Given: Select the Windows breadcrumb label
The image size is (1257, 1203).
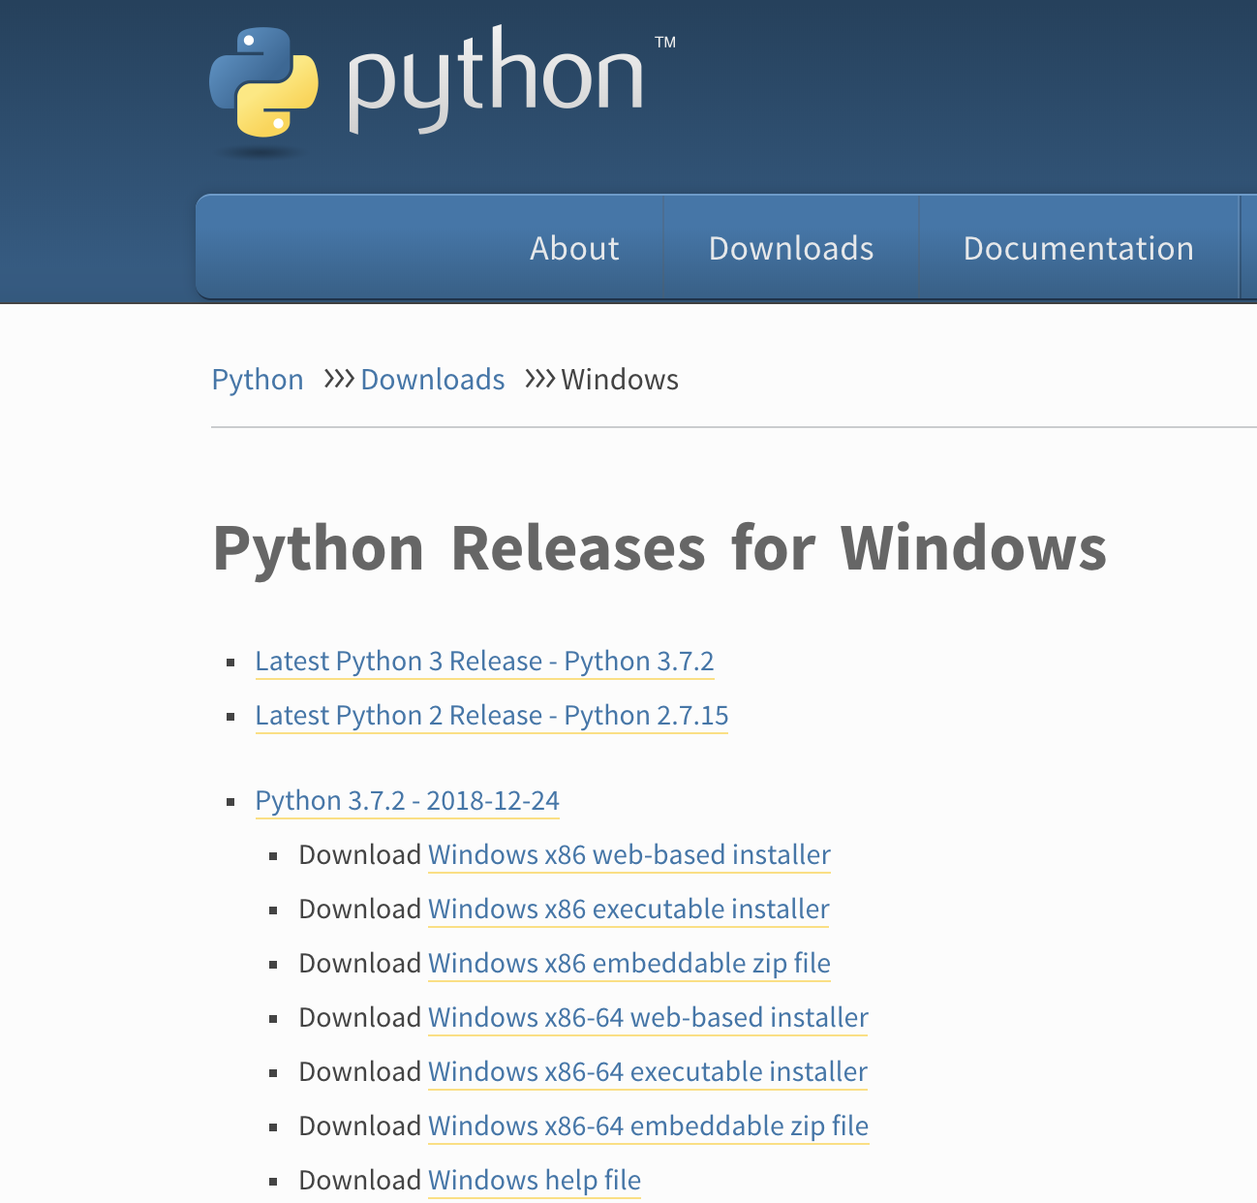Looking at the screenshot, I should (x=620, y=380).
